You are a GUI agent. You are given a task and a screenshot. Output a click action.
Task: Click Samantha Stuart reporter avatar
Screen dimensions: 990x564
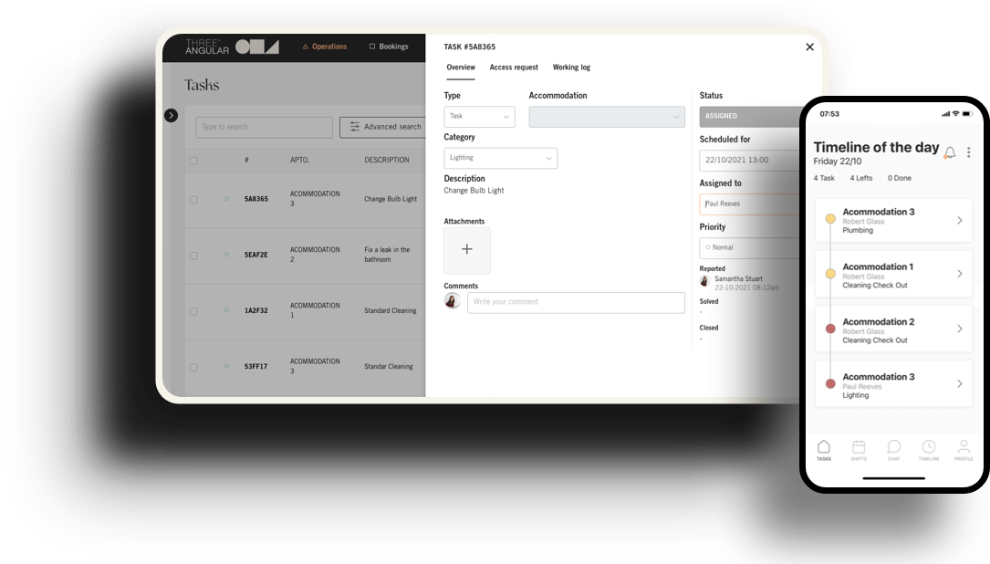point(704,282)
